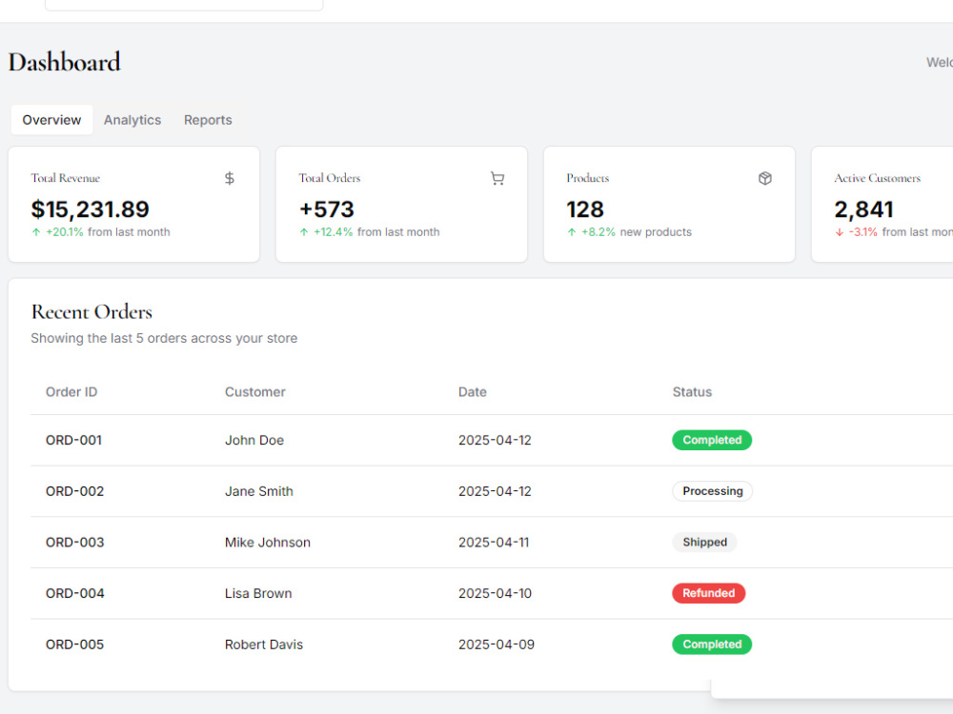Click the Status column header
Screen dimensions: 953x714
[x=692, y=391]
